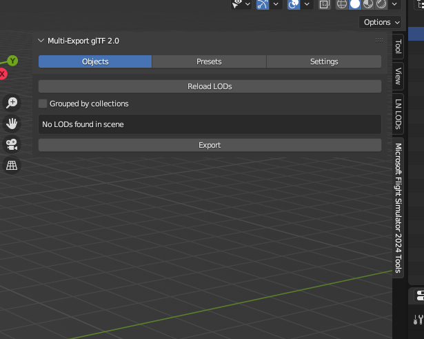
Task: Open the selectability and visibility dropdown arrow
Action: pyautogui.click(x=248, y=3)
